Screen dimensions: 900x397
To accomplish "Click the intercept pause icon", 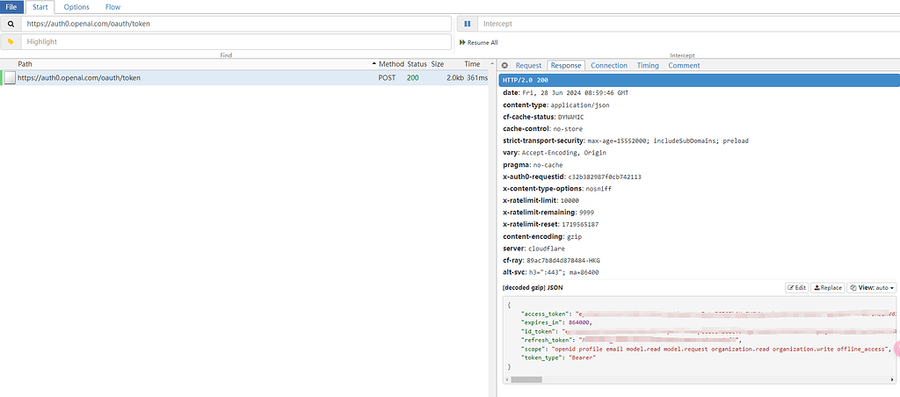I will tap(468, 24).
